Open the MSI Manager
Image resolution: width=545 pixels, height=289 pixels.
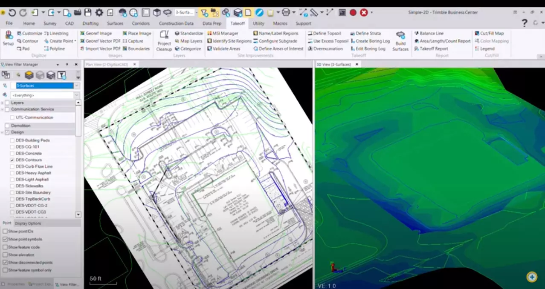pos(225,33)
